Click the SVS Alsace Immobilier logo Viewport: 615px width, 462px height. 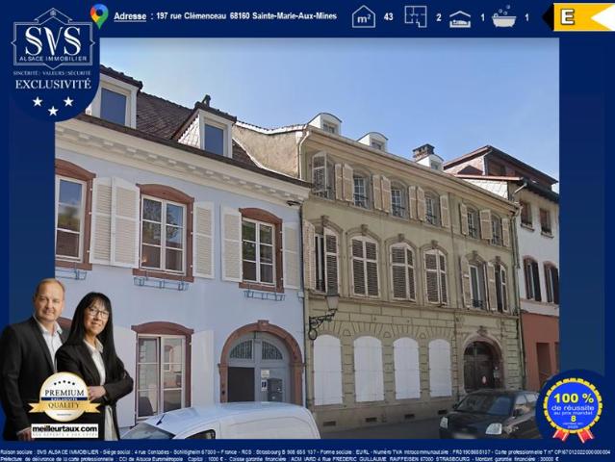point(53,38)
